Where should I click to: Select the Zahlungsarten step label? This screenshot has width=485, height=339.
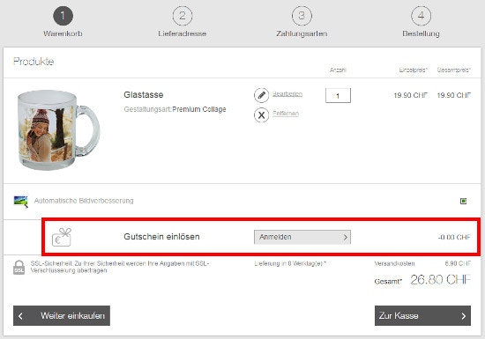pyautogui.click(x=302, y=33)
